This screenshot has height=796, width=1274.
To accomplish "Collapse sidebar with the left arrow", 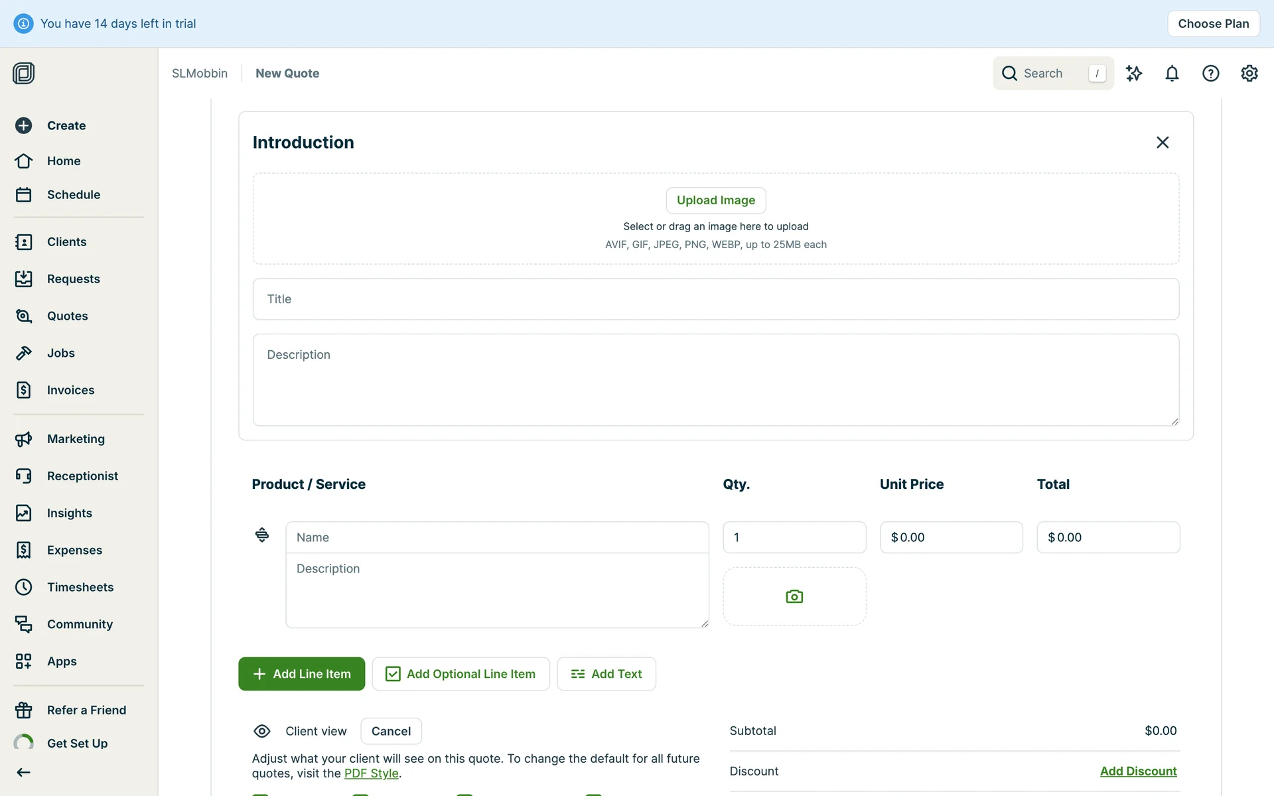I will pos(23,772).
